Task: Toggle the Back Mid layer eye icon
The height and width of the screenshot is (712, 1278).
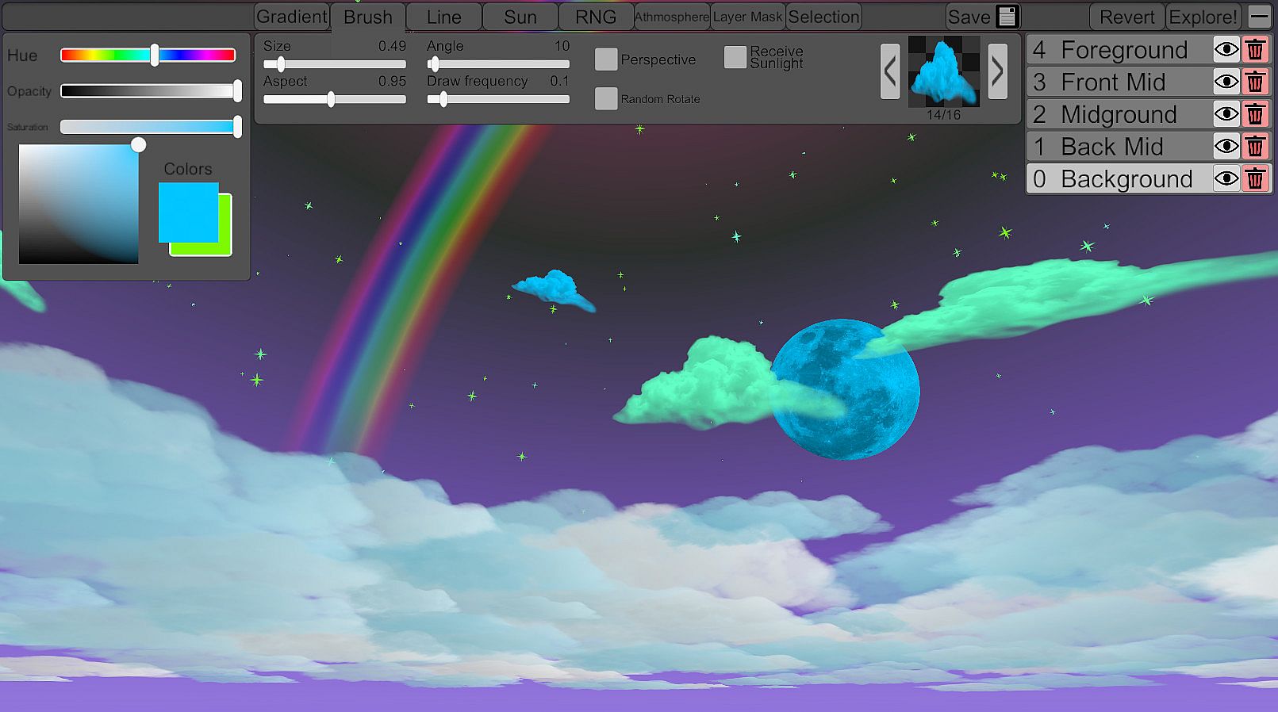Action: coord(1226,147)
